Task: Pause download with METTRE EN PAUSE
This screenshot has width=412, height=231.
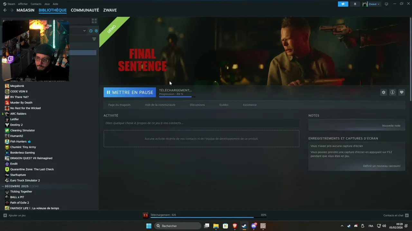Action: point(130,92)
